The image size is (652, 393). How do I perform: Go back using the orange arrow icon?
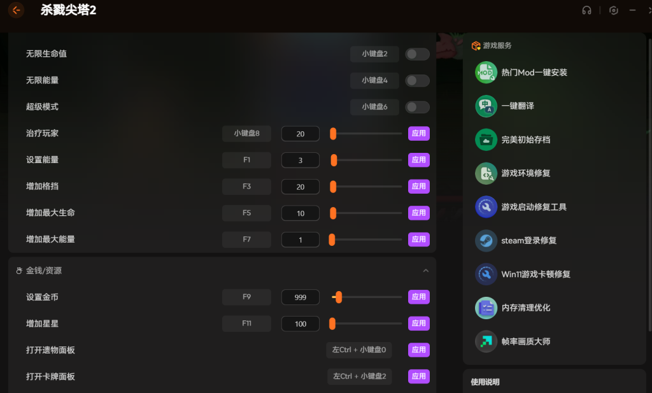pos(16,10)
